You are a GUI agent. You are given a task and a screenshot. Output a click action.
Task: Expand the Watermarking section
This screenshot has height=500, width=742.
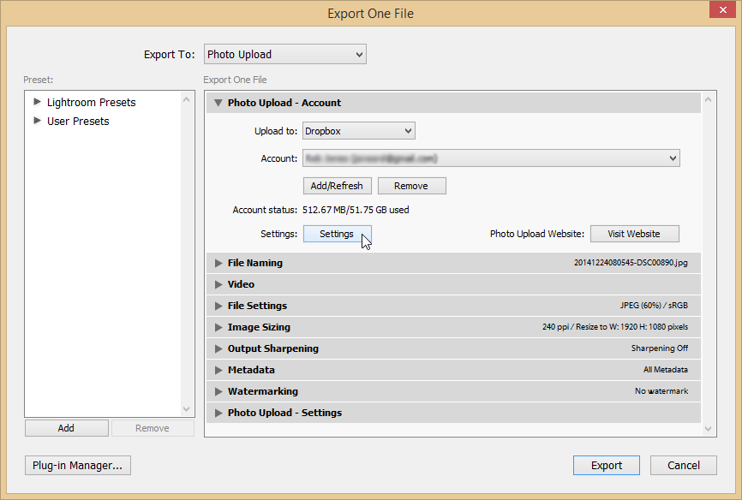coord(218,391)
